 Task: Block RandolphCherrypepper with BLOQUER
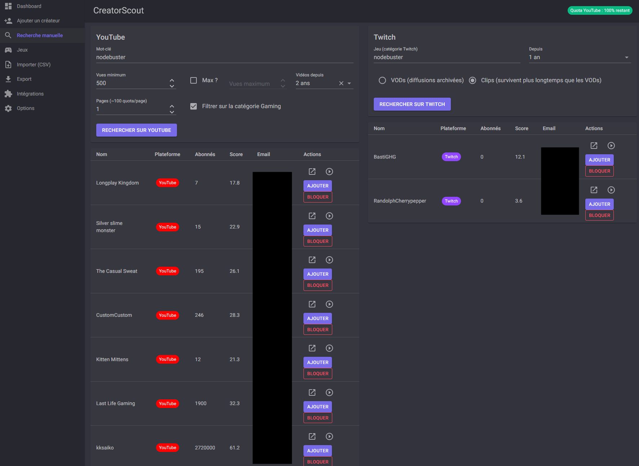tap(600, 215)
